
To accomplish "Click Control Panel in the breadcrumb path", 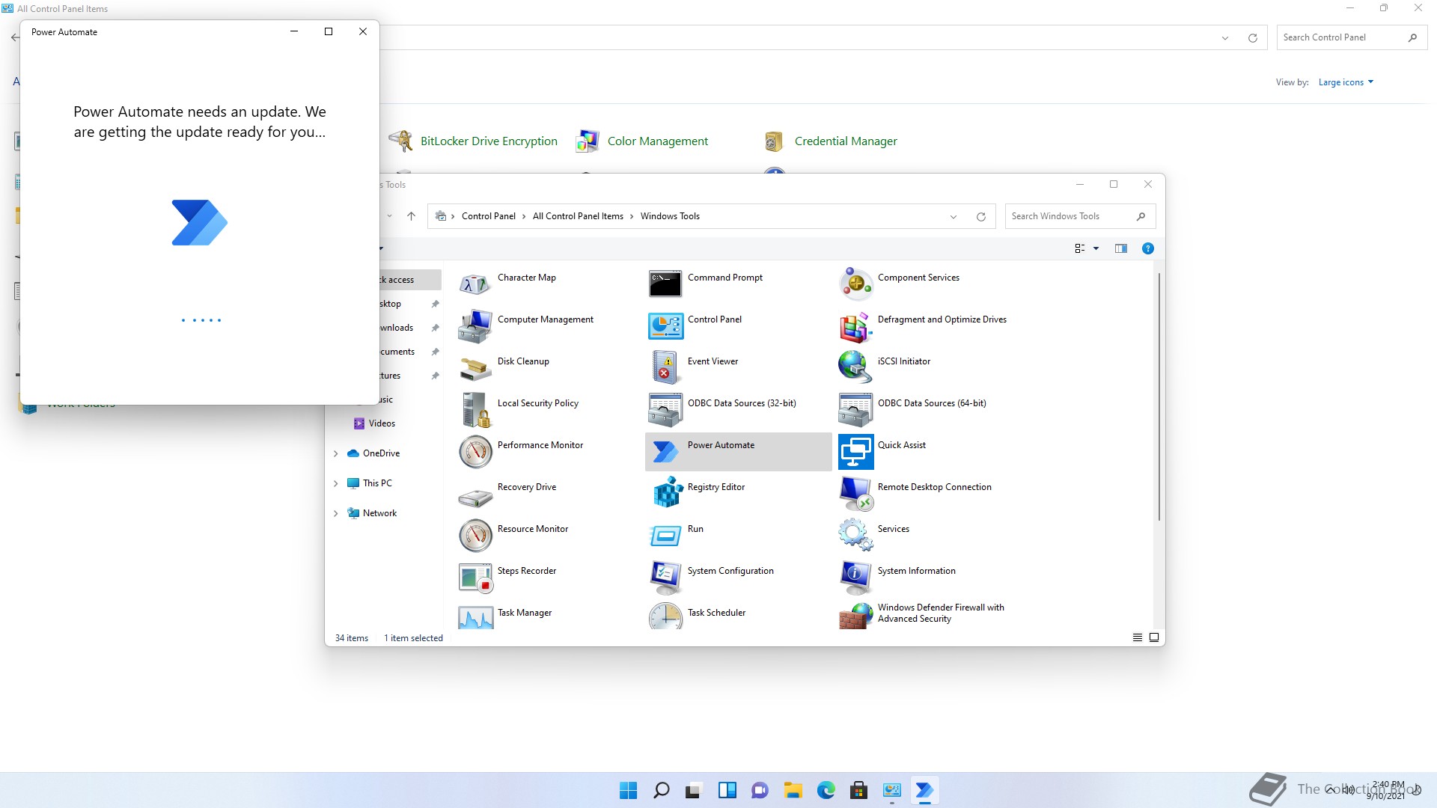I will point(488,216).
